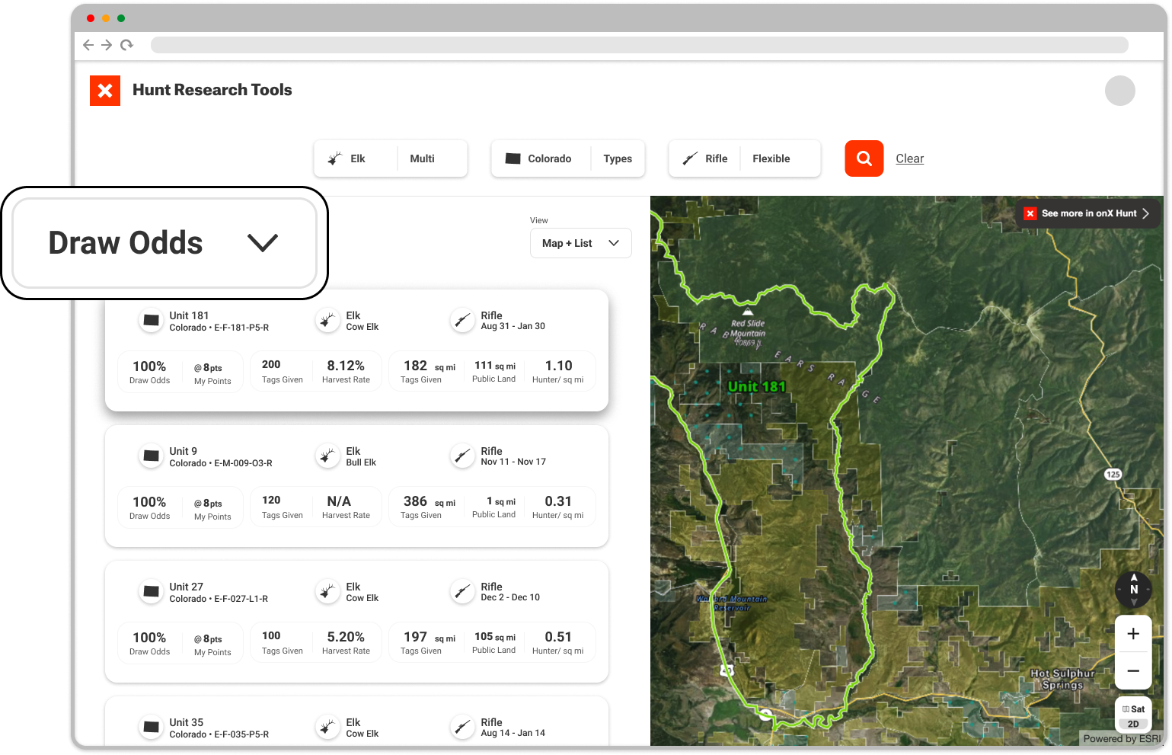This screenshot has width=1172, height=755.
Task: Click the orange search button
Action: [x=864, y=158]
